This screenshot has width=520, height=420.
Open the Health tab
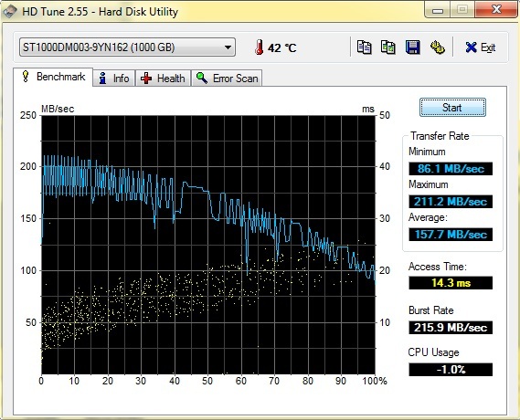[163, 79]
